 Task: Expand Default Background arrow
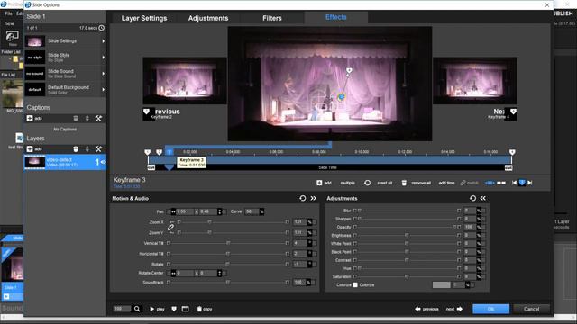104,90
